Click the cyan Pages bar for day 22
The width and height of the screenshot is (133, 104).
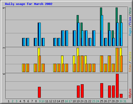90,42
